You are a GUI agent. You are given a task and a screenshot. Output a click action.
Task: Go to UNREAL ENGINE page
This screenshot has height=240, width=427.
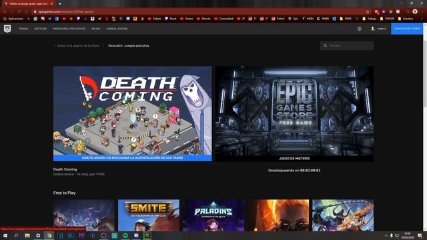(117, 29)
